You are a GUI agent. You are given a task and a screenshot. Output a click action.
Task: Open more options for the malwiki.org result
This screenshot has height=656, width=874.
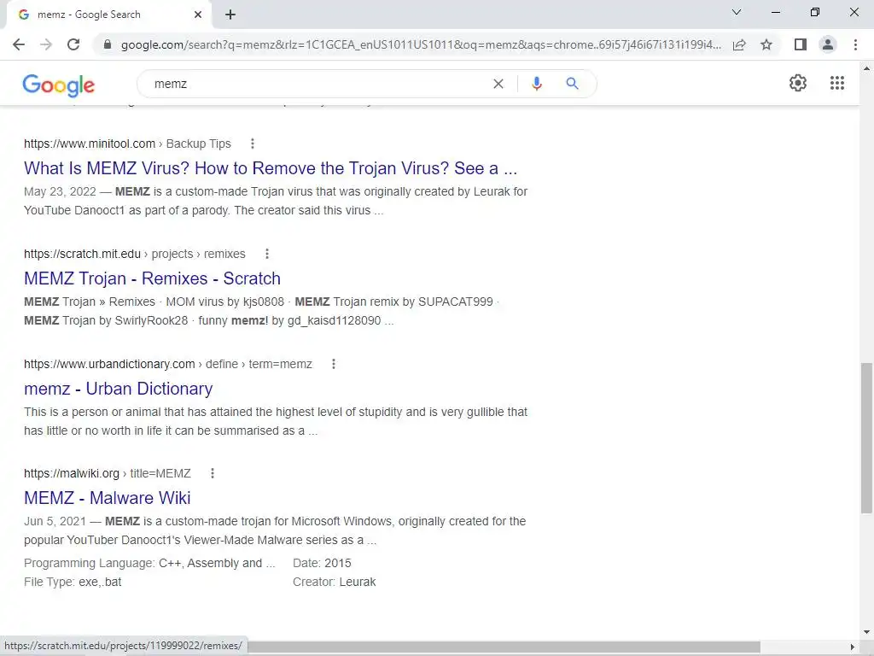(213, 473)
